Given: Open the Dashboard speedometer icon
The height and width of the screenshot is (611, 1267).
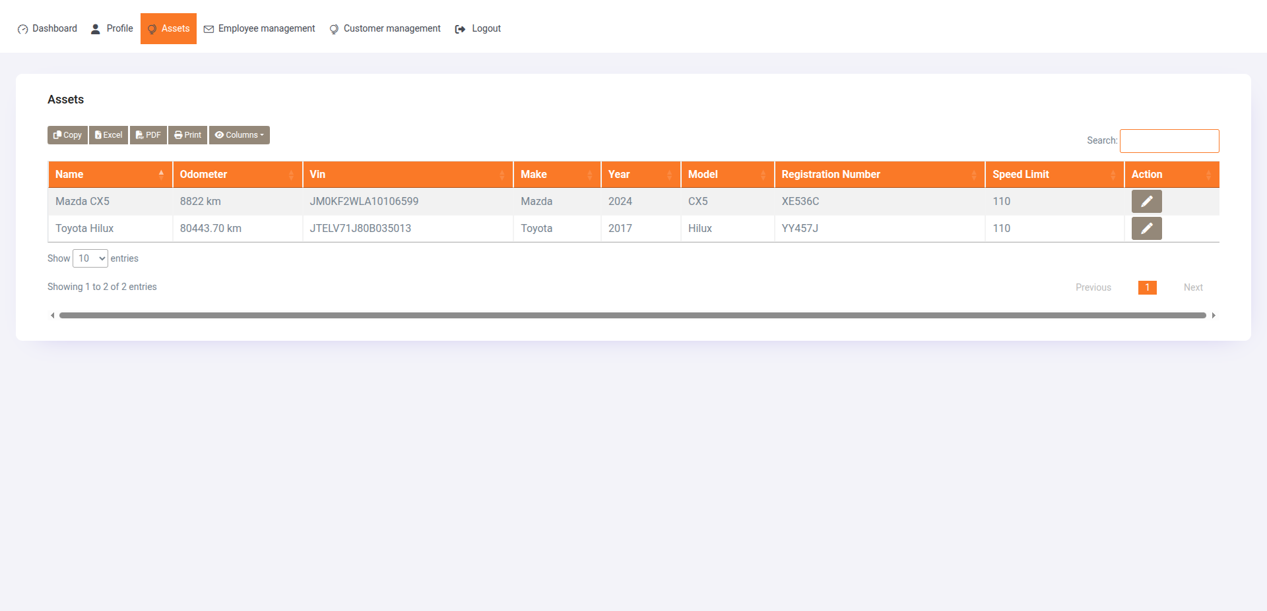Looking at the screenshot, I should 22,28.
